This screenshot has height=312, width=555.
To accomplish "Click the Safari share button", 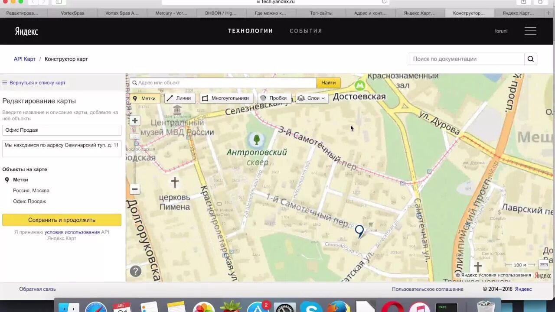I will pos(524,2).
